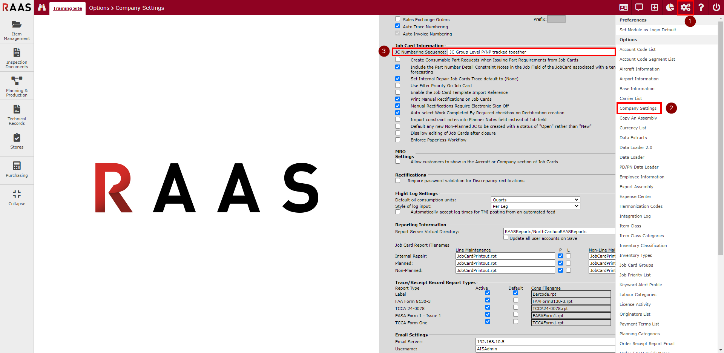Enable Enforce Paperless Workflow checkbox
Viewport: 724px width, 353px height.
pyautogui.click(x=397, y=140)
